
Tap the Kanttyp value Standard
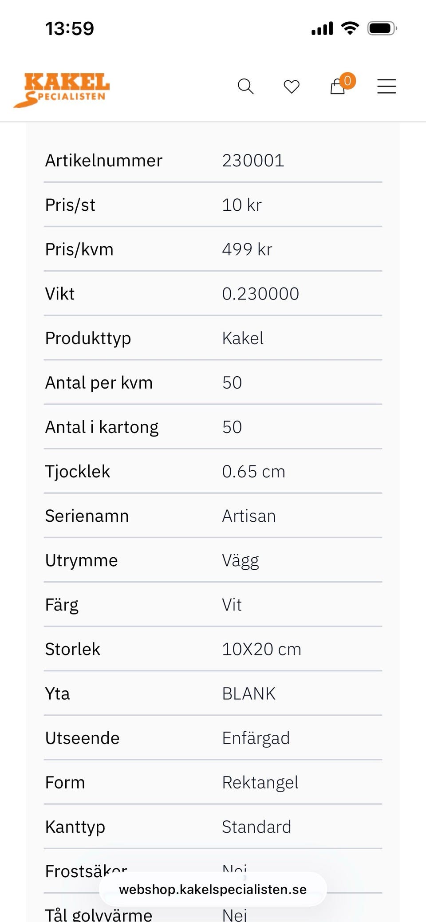tap(256, 827)
